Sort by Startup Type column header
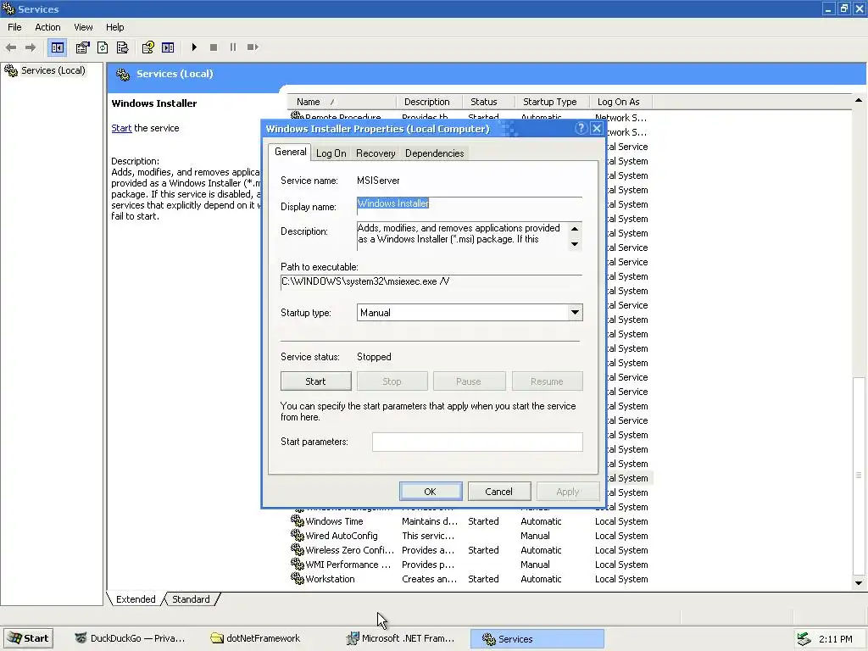The image size is (868, 651). click(553, 102)
